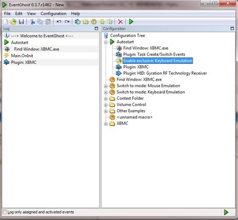238x220 pixels.
Task: Cut selection with the scissors icon
Action: 32,22
